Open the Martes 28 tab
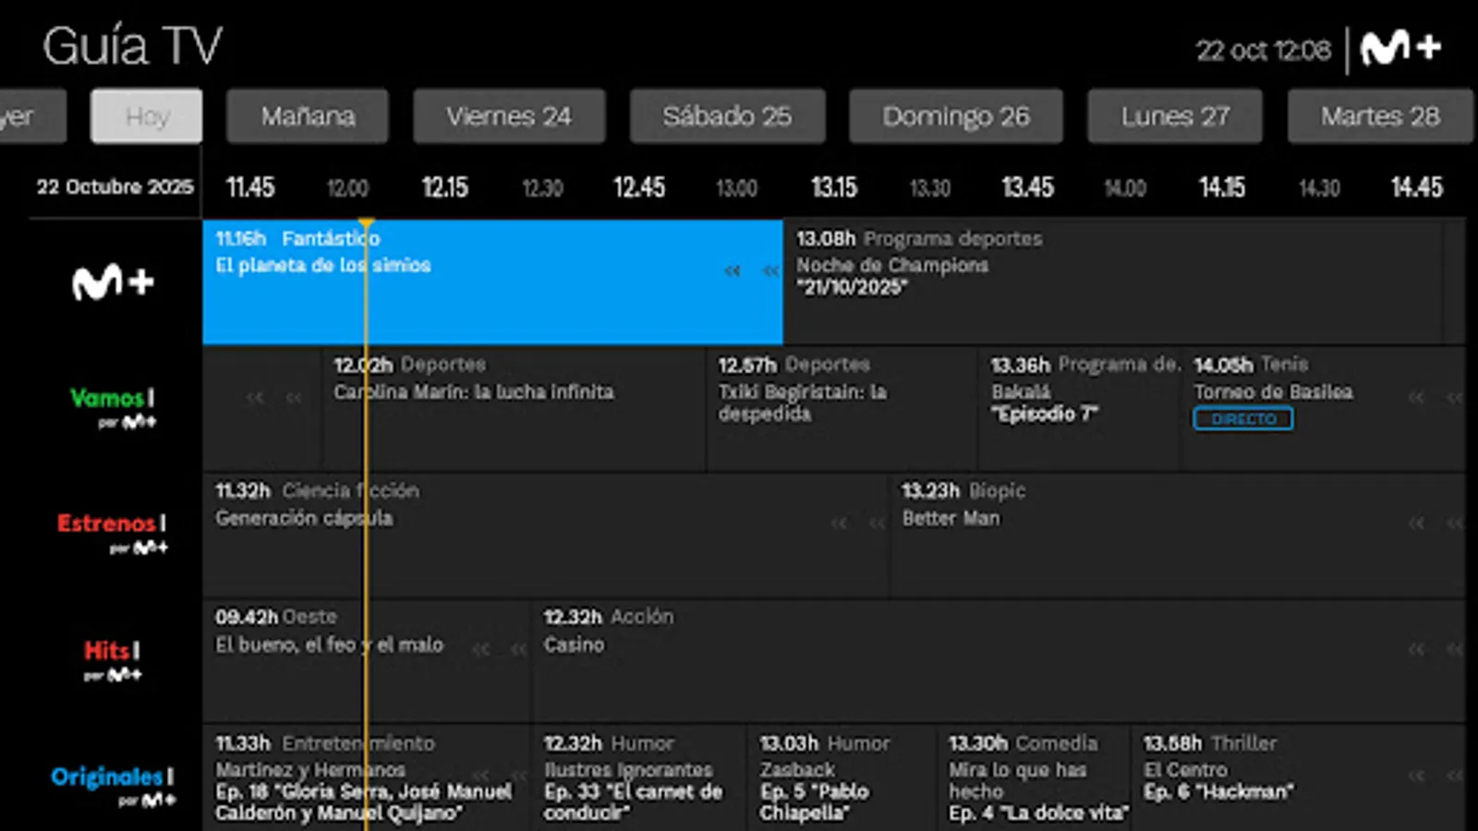1478x831 pixels. 1380,116
